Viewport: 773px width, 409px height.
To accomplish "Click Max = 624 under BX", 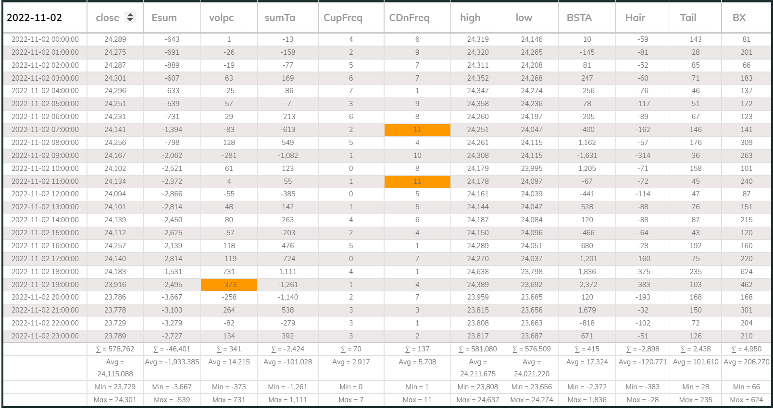I will 746,400.
